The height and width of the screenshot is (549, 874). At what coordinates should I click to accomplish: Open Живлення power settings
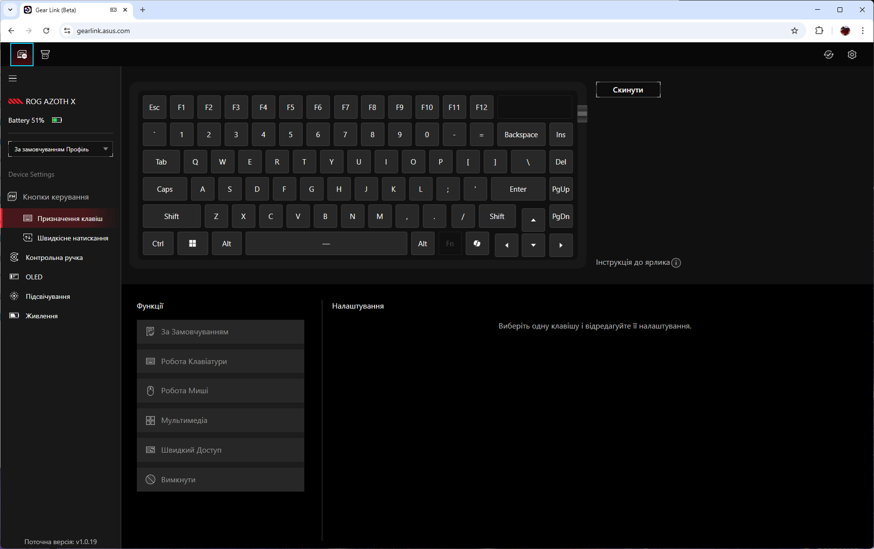tap(41, 316)
